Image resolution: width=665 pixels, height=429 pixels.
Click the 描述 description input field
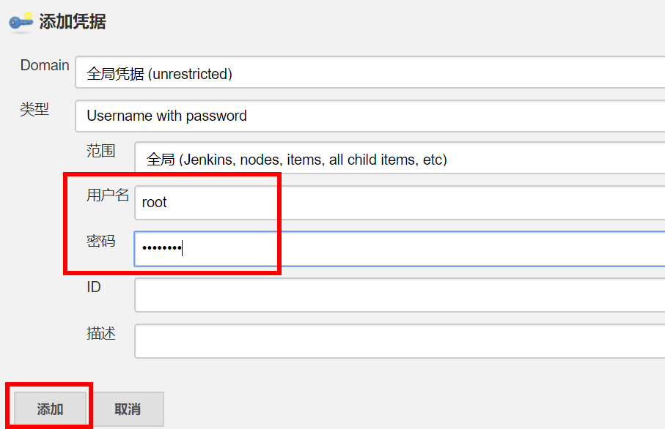point(400,341)
